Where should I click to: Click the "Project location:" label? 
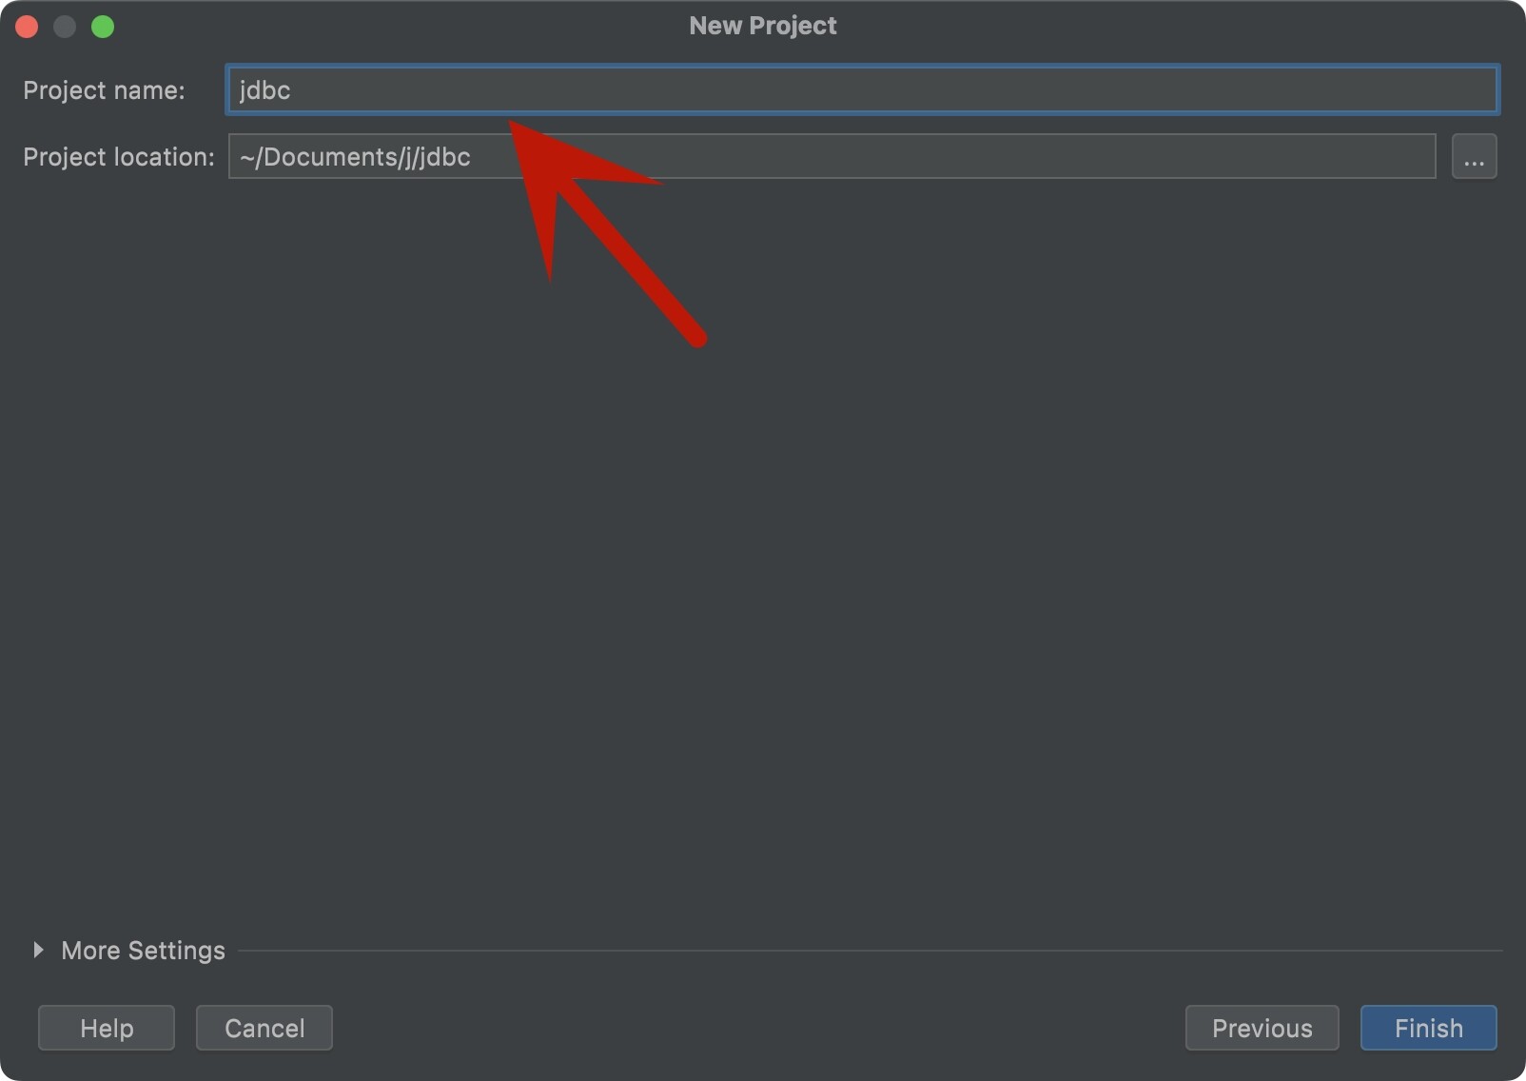coord(119,157)
